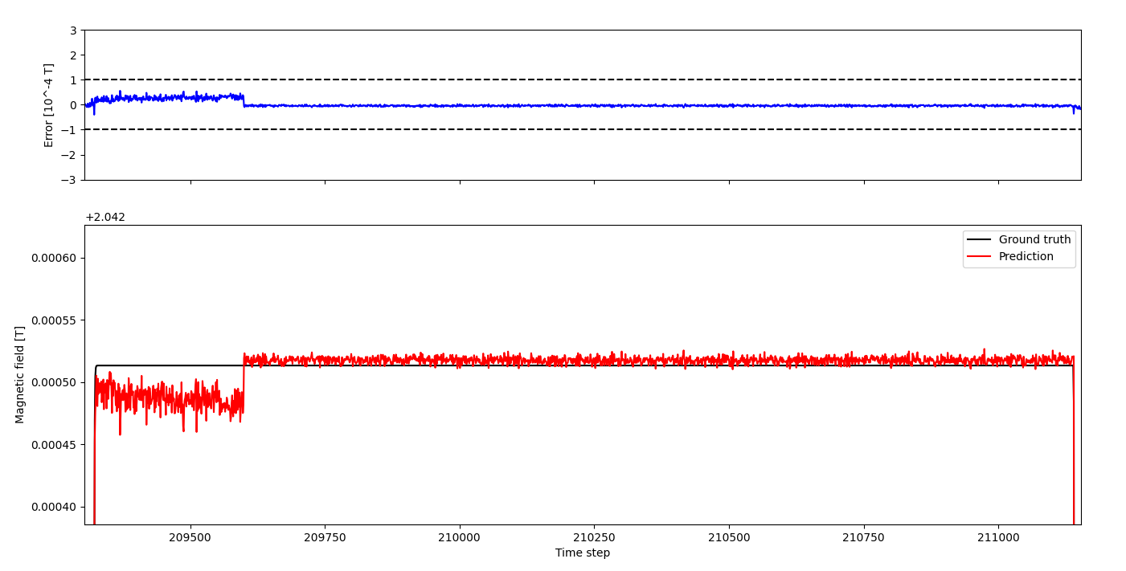Click the 210250 x-axis tick label
Screen dimensions: 1126x571
[x=594, y=536]
